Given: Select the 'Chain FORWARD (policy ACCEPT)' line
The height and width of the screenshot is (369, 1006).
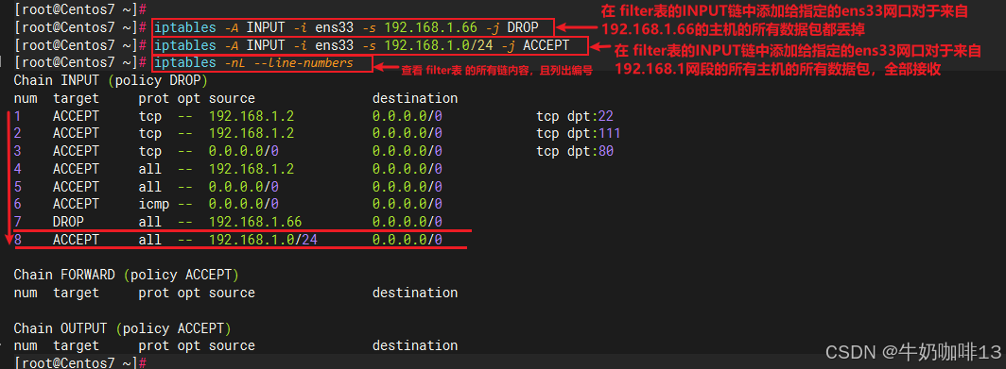Looking at the screenshot, I should click(126, 275).
